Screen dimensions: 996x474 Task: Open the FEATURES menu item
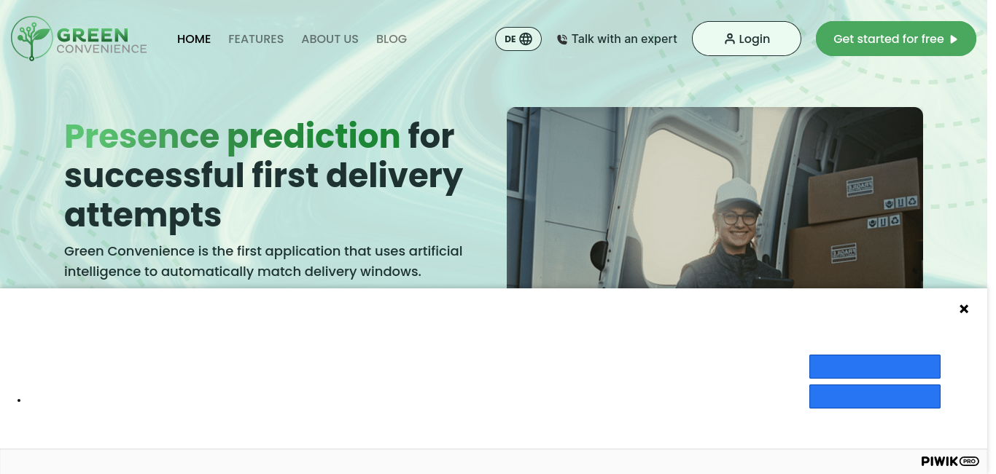tap(256, 39)
